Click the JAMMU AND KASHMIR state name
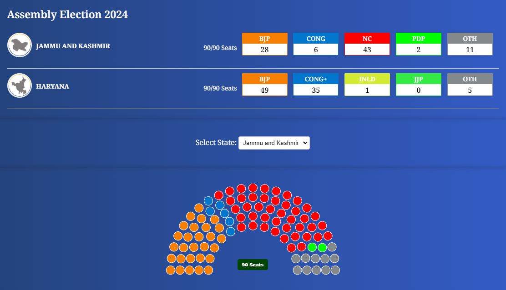This screenshot has width=506, height=290. point(73,46)
